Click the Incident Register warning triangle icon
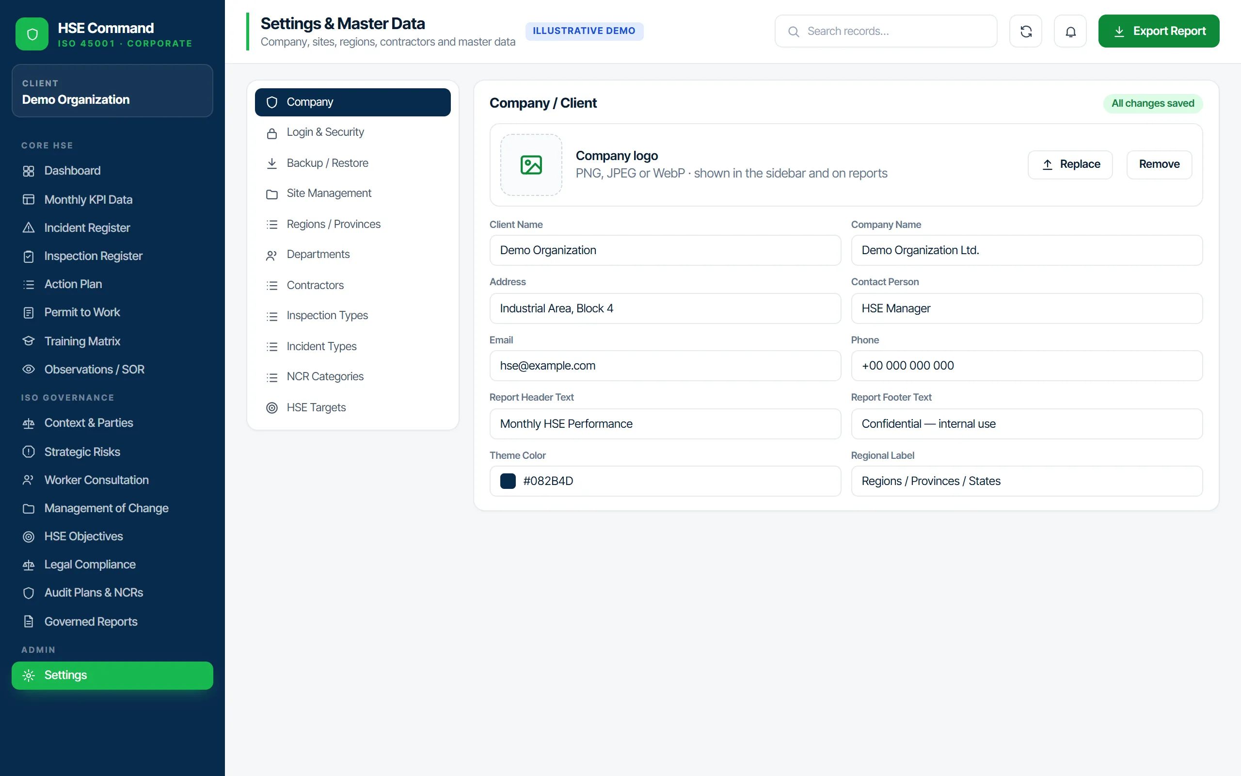Screen dimensions: 1241x776 coord(29,228)
